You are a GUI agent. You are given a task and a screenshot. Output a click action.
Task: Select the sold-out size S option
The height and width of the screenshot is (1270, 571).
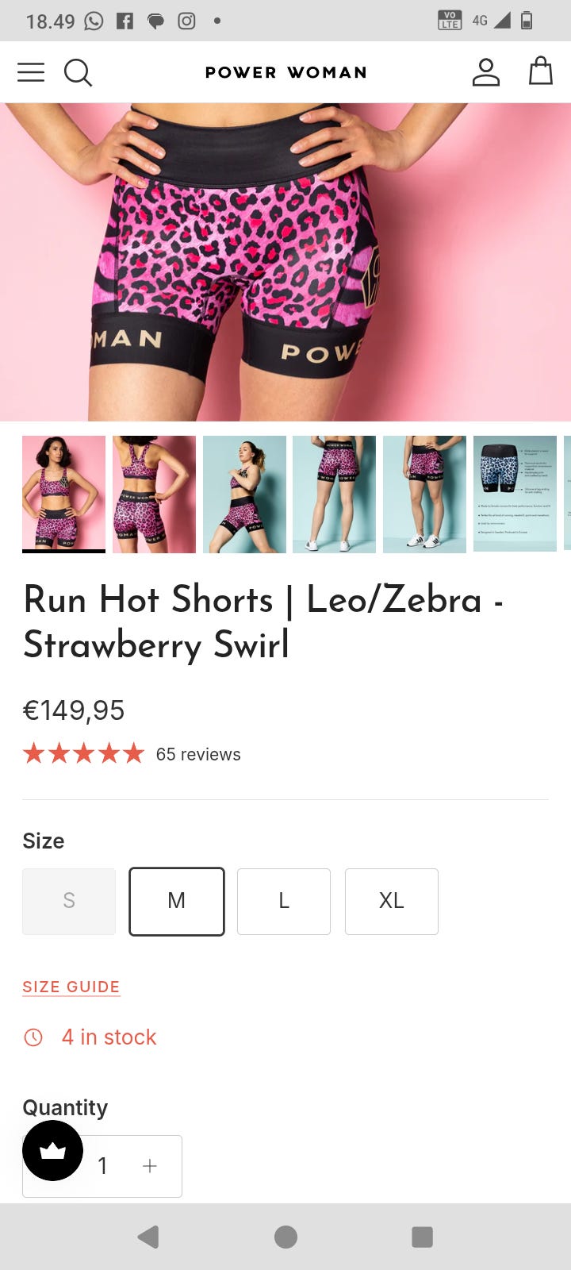pos(69,901)
